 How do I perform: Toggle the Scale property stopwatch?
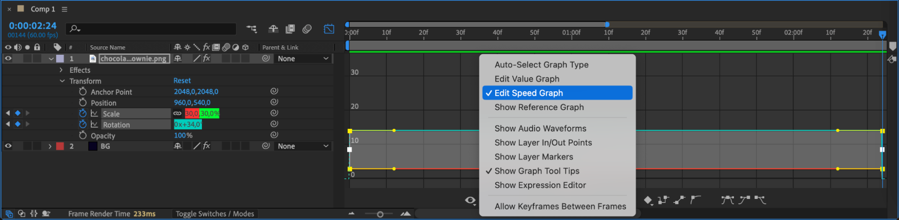[x=83, y=113]
